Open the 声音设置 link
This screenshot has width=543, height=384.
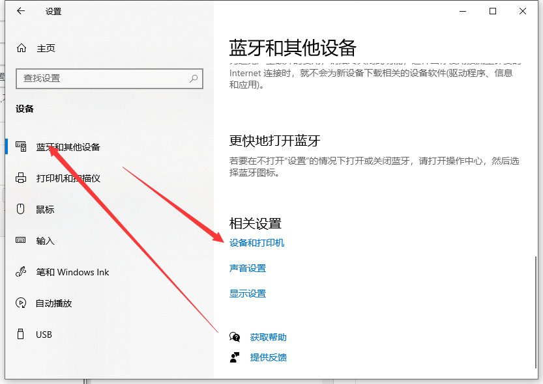[x=248, y=268]
